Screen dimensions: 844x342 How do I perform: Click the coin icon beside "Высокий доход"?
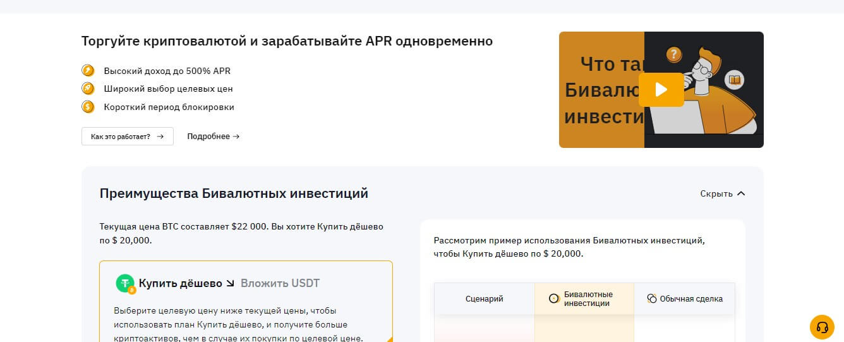pyautogui.click(x=88, y=71)
